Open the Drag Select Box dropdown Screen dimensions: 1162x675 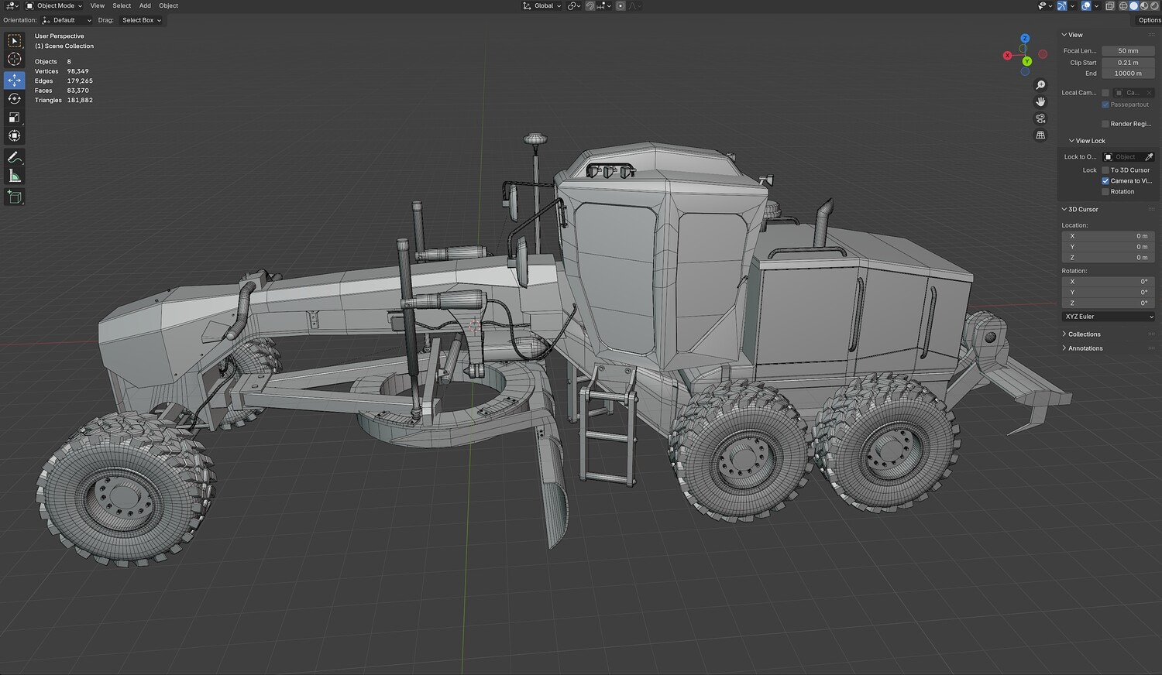(x=141, y=20)
